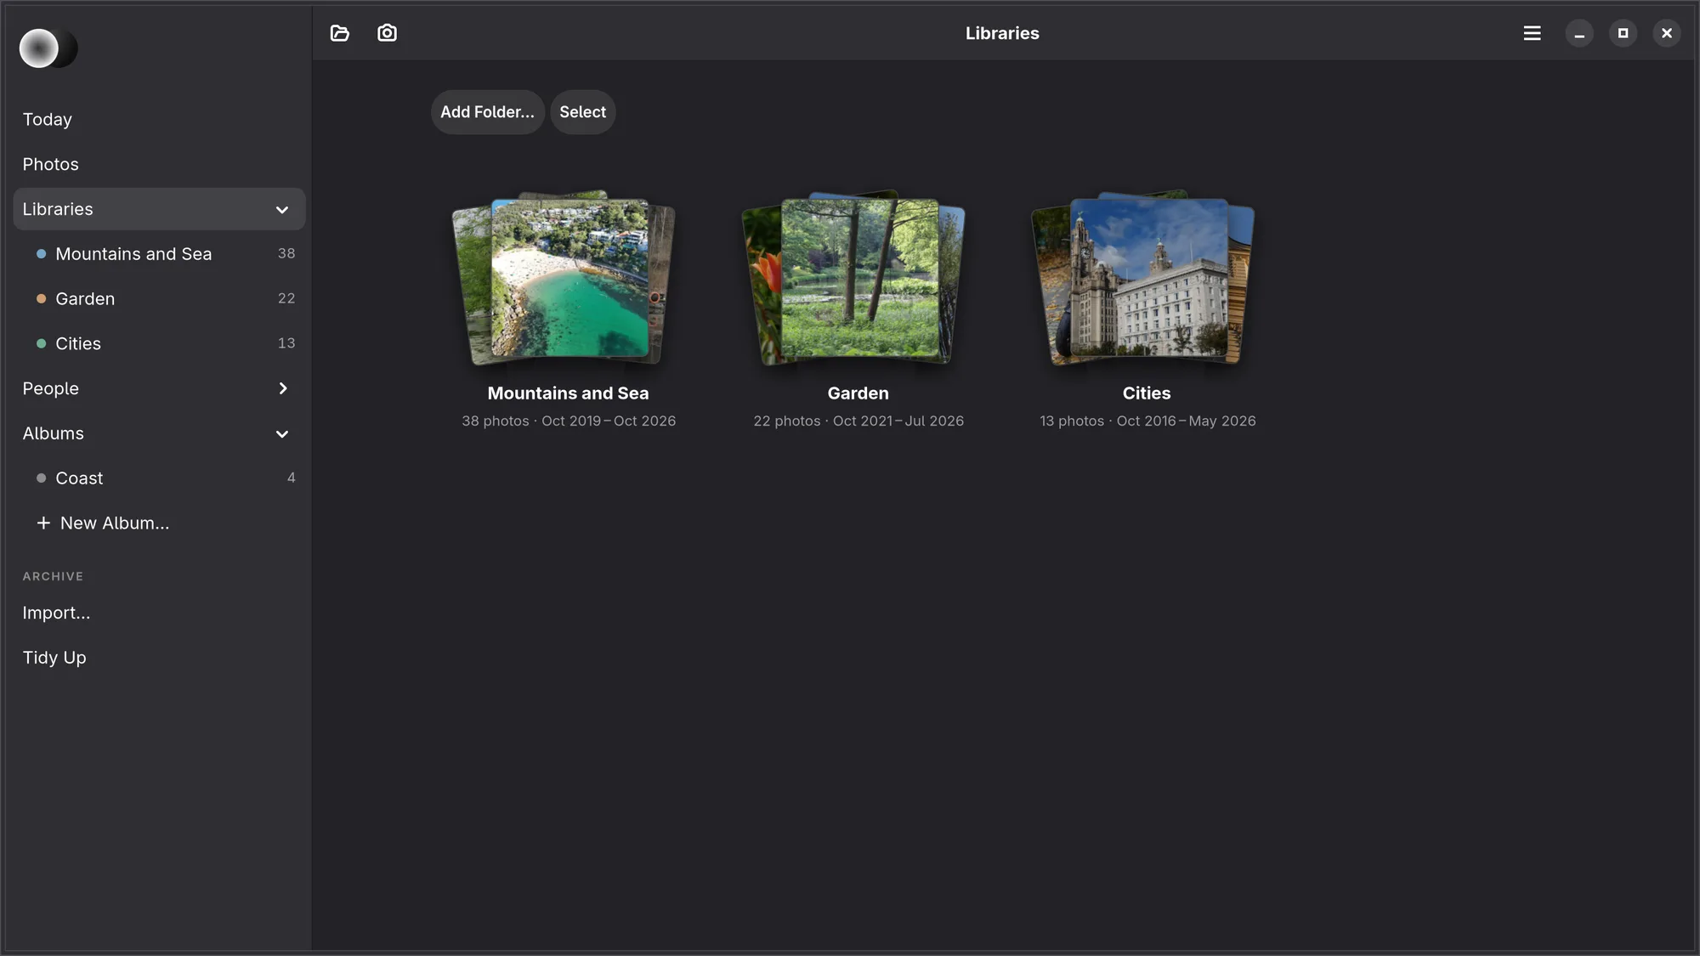Open the Garden photo stack thumbnail
The image size is (1700, 956).
click(853, 279)
